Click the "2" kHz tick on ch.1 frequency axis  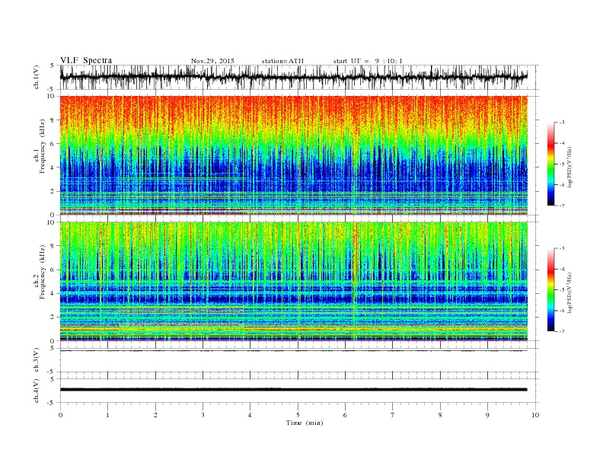click(x=53, y=191)
